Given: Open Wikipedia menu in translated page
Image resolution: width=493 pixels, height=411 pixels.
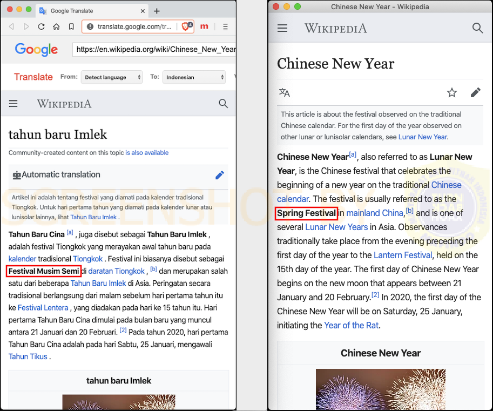Looking at the screenshot, I should [x=13, y=104].
